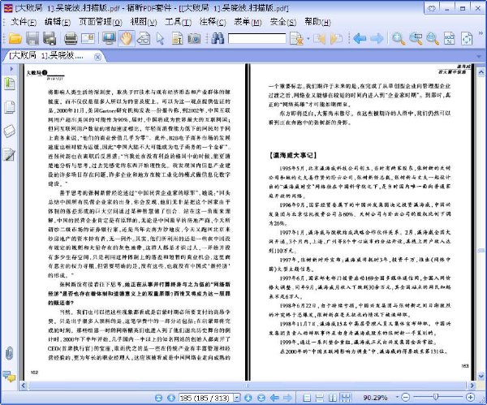Click the Save As double-disk icon
Screen dimensions: 487x405
[50, 38]
